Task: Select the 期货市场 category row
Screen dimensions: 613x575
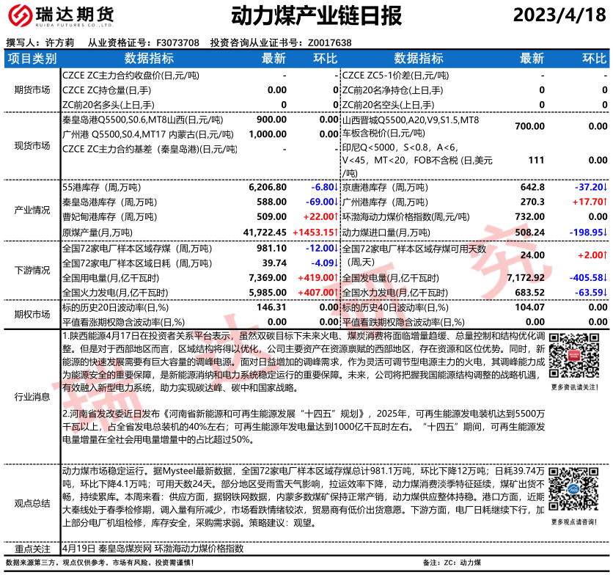Action: [x=32, y=89]
